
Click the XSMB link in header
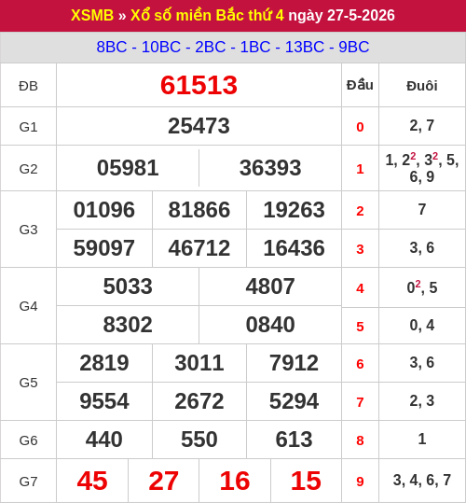[92, 15]
